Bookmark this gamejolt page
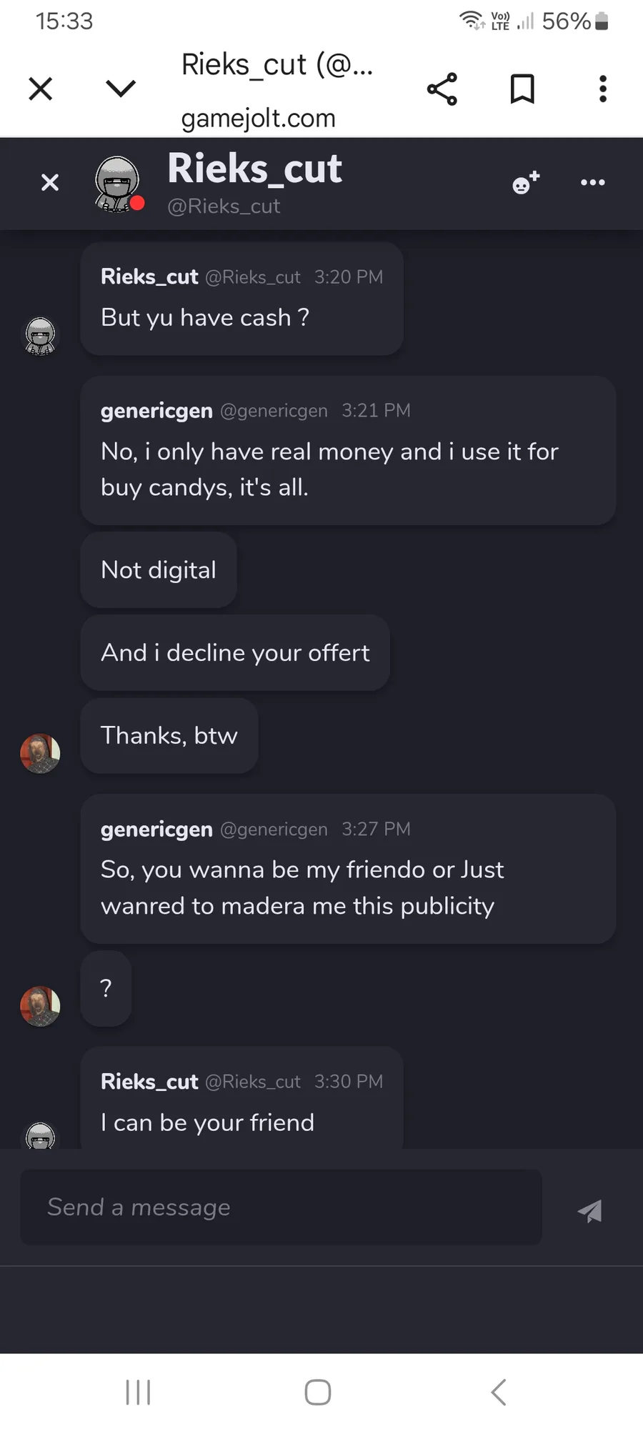The height and width of the screenshot is (1434, 643). 522,89
